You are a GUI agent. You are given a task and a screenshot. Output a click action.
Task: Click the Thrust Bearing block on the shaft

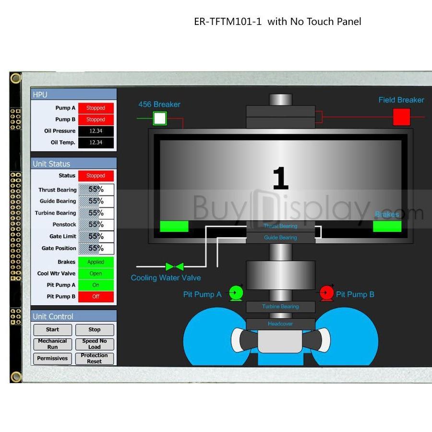(280, 226)
